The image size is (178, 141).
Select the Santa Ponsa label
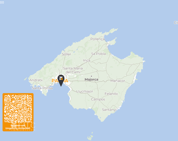tap(42, 88)
